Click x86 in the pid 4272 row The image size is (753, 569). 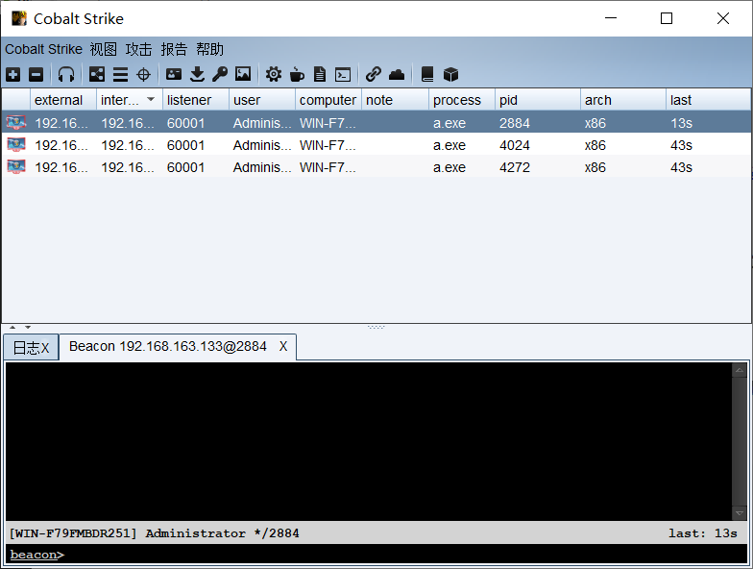coord(595,167)
